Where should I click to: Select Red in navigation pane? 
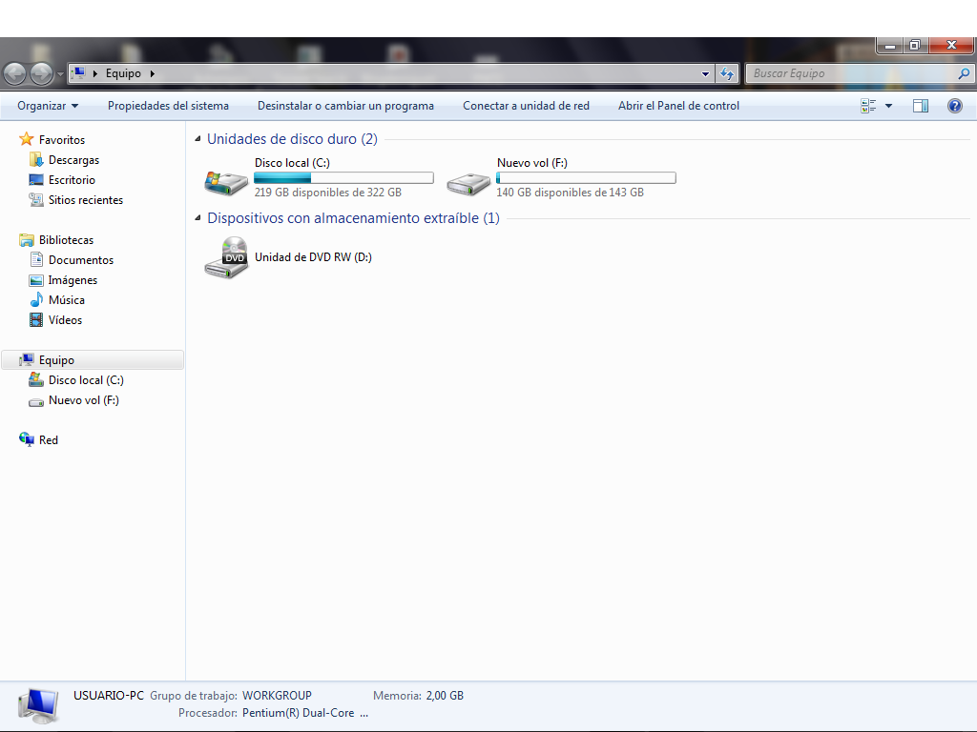click(x=48, y=439)
